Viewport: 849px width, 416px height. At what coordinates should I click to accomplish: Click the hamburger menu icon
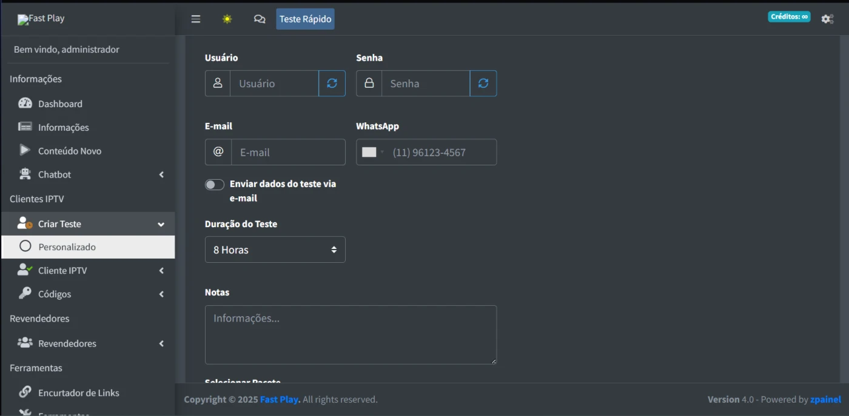pos(196,19)
